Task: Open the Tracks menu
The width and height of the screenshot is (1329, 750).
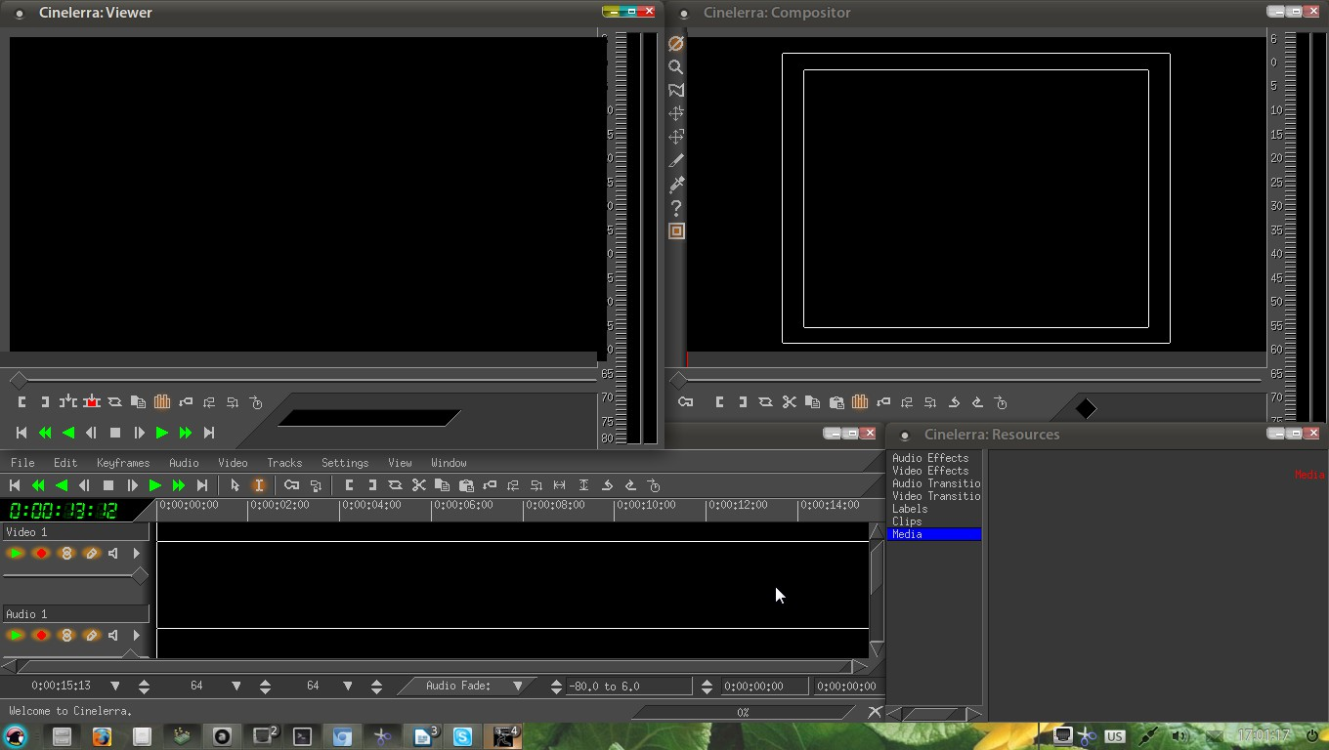Action: (x=284, y=463)
